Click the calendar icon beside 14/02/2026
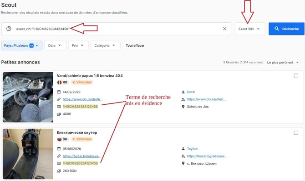This screenshot has width=305, height=181. pyautogui.click(x=59, y=92)
